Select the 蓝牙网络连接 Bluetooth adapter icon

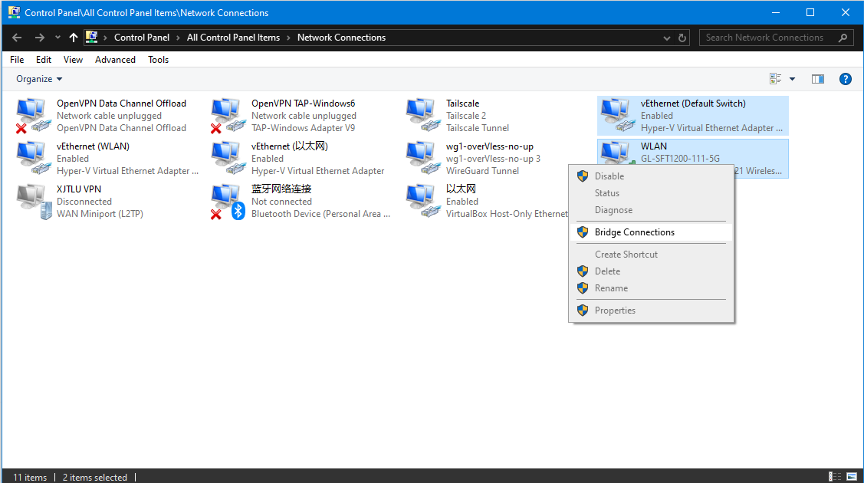point(228,201)
